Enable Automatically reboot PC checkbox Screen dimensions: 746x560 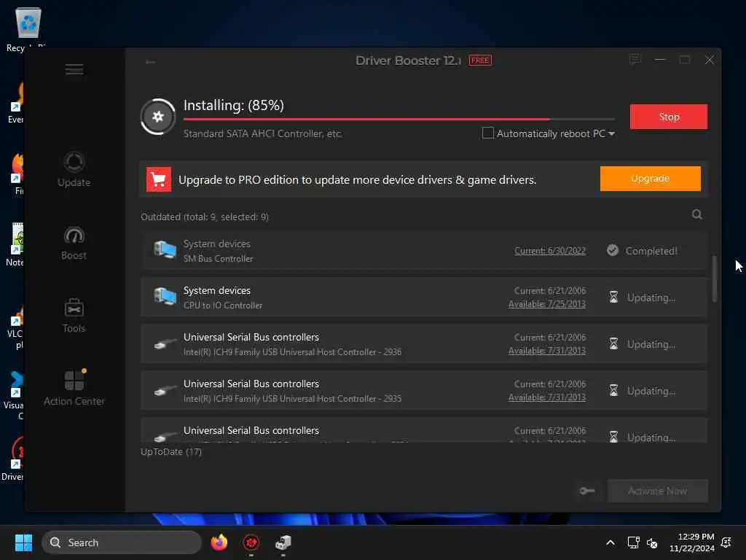[x=487, y=133]
